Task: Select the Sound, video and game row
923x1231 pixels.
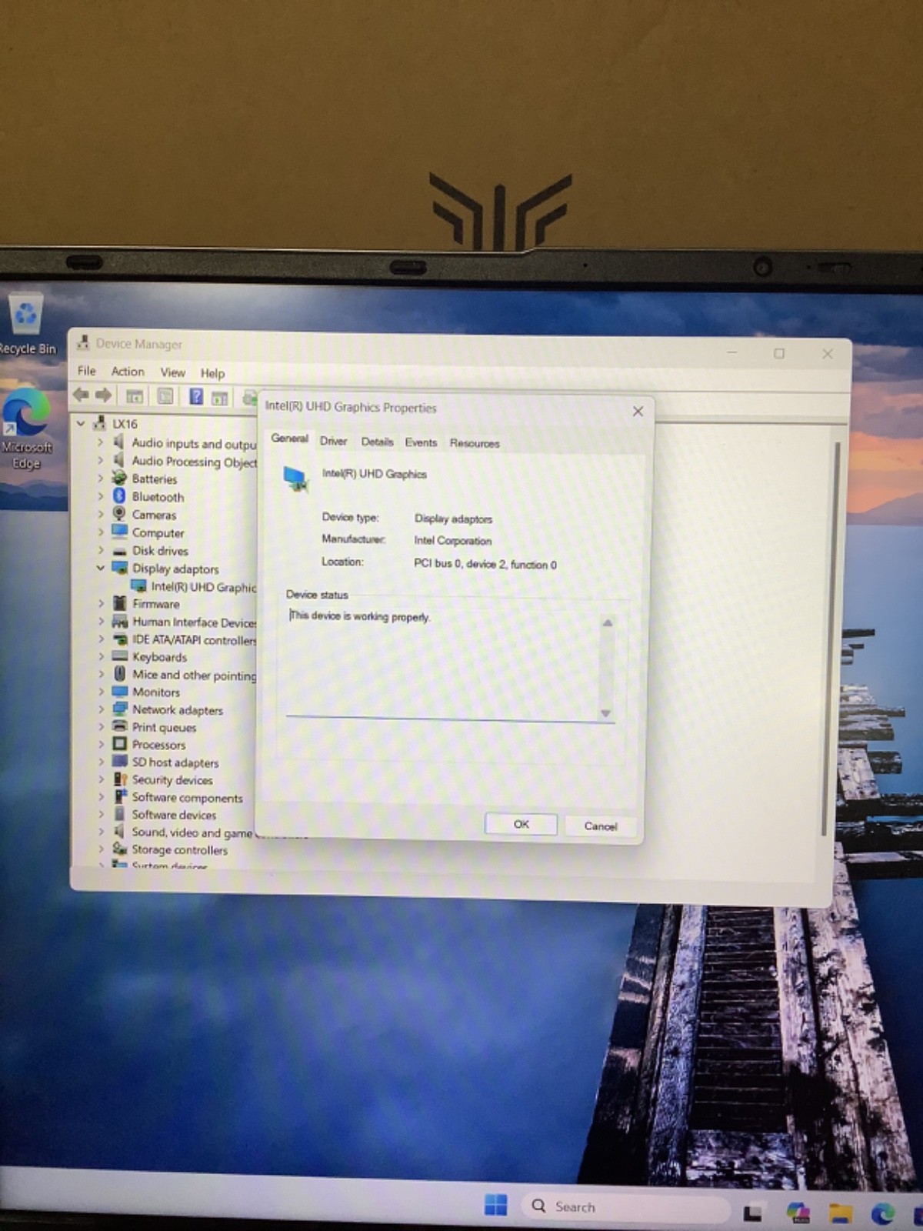Action: click(183, 832)
